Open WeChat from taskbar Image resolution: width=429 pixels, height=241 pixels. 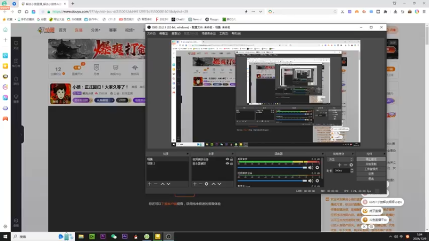click(114, 236)
